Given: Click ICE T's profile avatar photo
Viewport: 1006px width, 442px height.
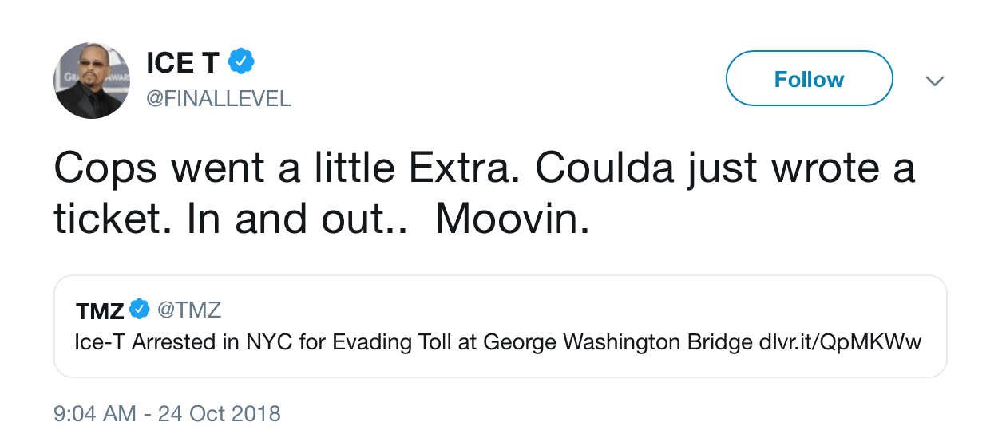Looking at the screenshot, I should pyautogui.click(x=92, y=80).
